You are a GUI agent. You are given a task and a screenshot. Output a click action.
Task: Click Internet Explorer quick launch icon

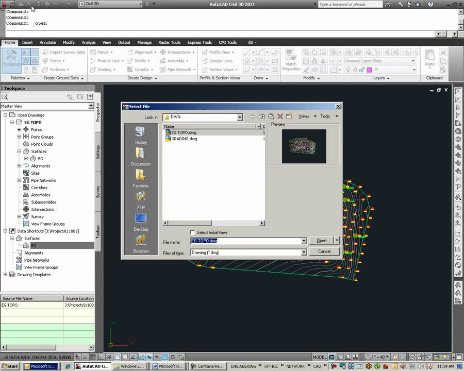68,366
